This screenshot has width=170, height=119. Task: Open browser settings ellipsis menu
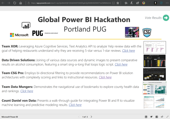[x=167, y=3]
